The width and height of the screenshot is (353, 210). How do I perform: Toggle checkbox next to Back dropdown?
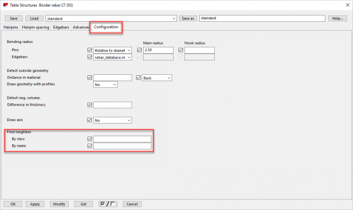click(x=138, y=78)
